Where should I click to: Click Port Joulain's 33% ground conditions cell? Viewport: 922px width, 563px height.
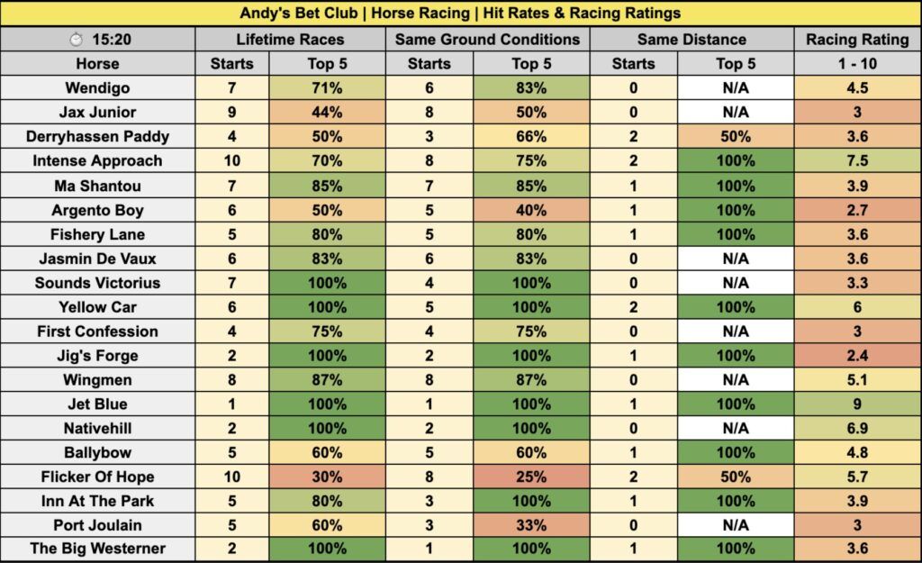coord(531,526)
